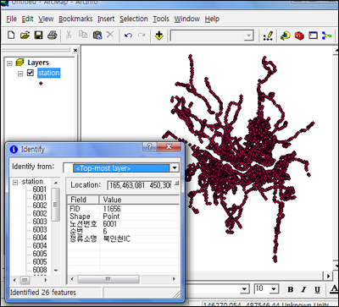Toggle Bold text formatting button
339x307 pixels.
click(290, 289)
